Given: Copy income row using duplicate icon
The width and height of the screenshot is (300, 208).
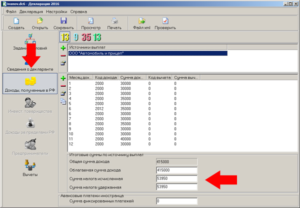Looking at the screenshot, I should pyautogui.click(x=63, y=101).
